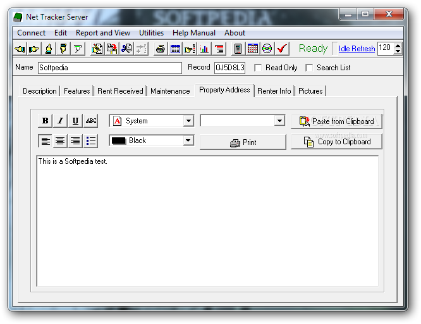The width and height of the screenshot is (421, 324).
Task: Open the Connect menu
Action: (x=31, y=33)
